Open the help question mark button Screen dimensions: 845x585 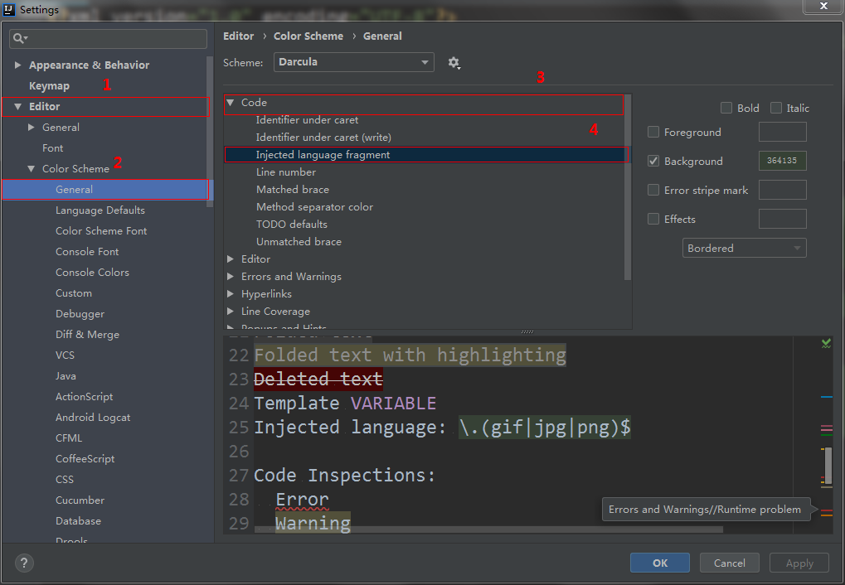pyautogui.click(x=24, y=563)
